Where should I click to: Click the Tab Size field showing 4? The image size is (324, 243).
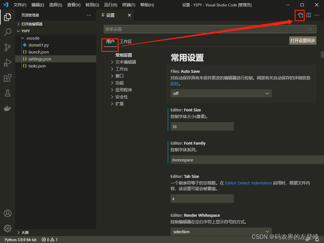point(202,199)
